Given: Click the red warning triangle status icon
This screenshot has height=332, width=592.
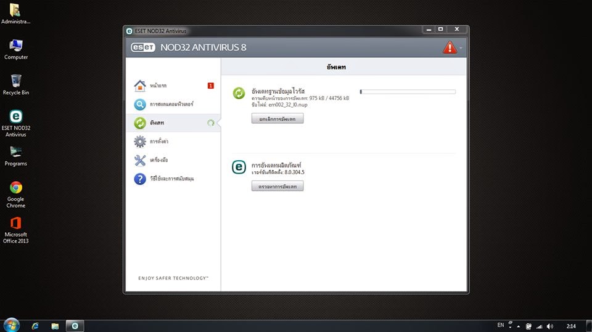Looking at the screenshot, I should [x=450, y=47].
